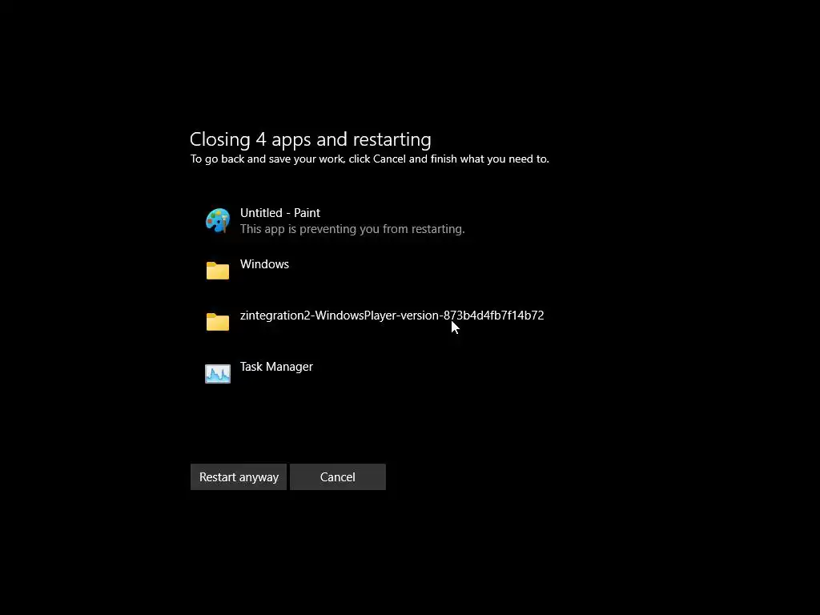820x615 pixels.
Task: Click the zintegration2-WindowsPlayer folder icon
Action: click(x=218, y=322)
